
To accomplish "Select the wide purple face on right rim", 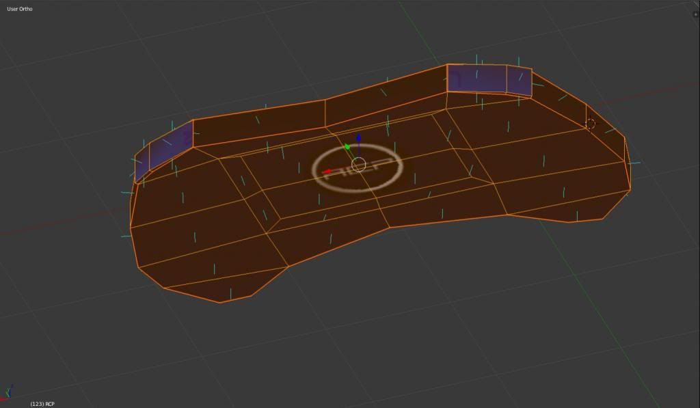I will pos(476,78).
